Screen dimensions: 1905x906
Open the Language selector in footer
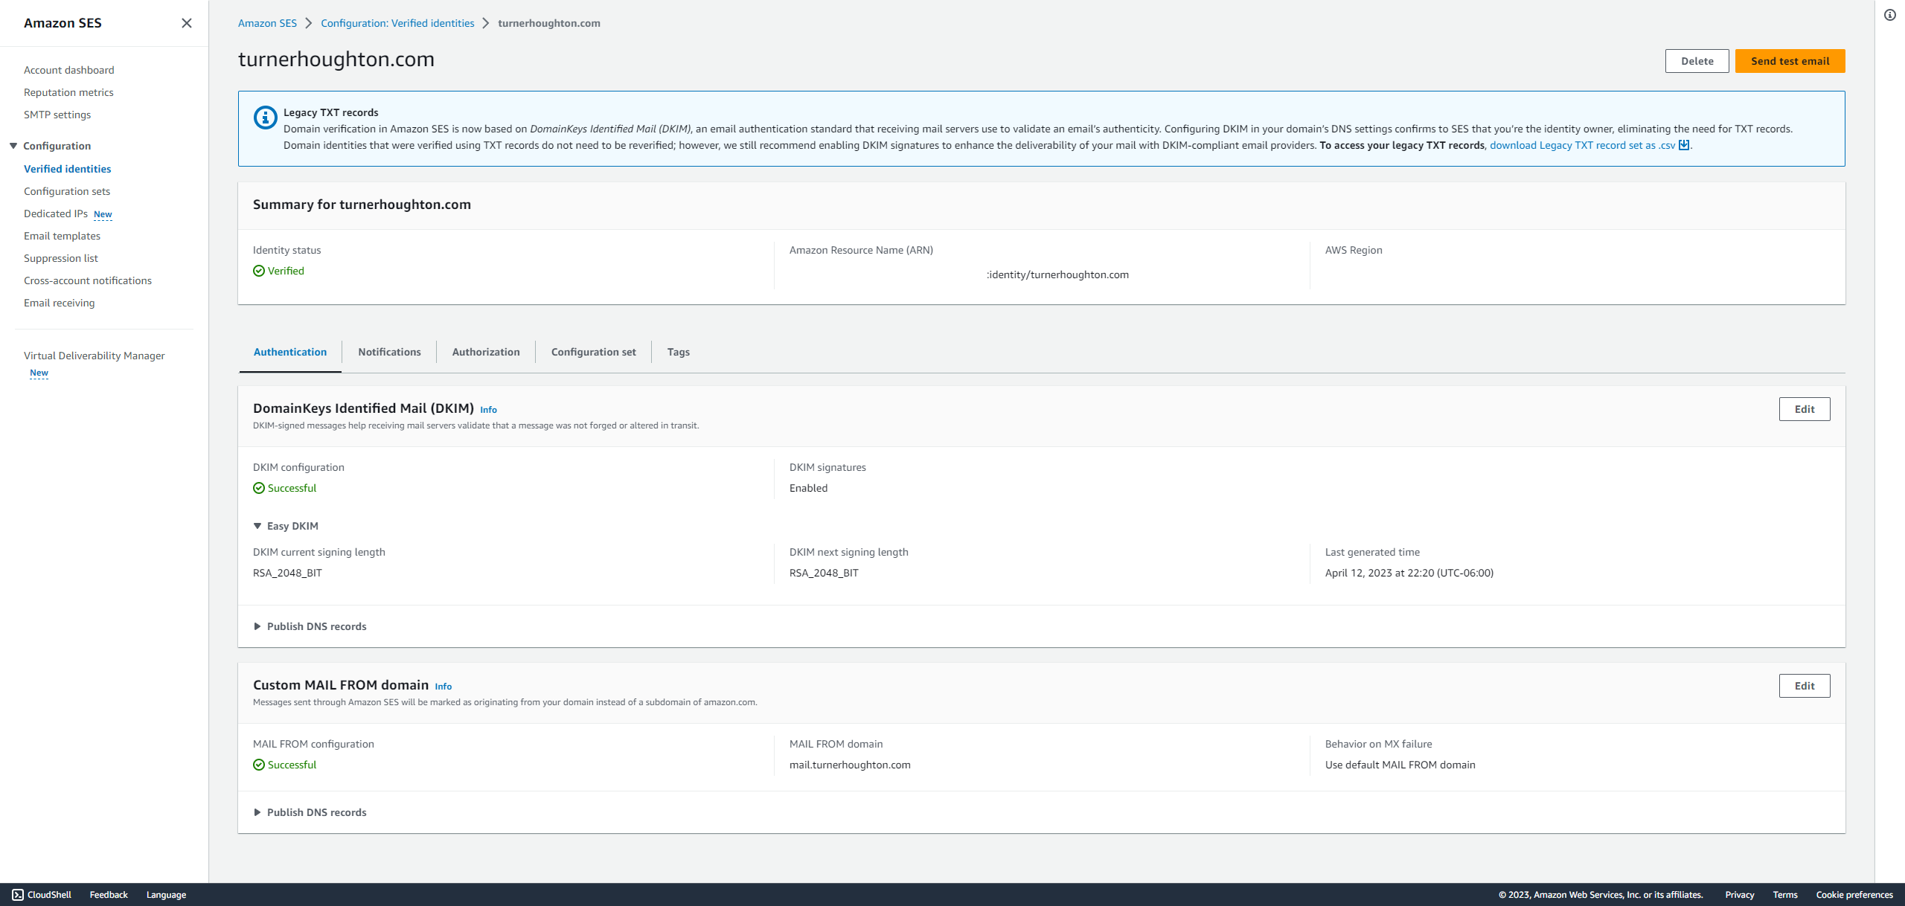(166, 895)
